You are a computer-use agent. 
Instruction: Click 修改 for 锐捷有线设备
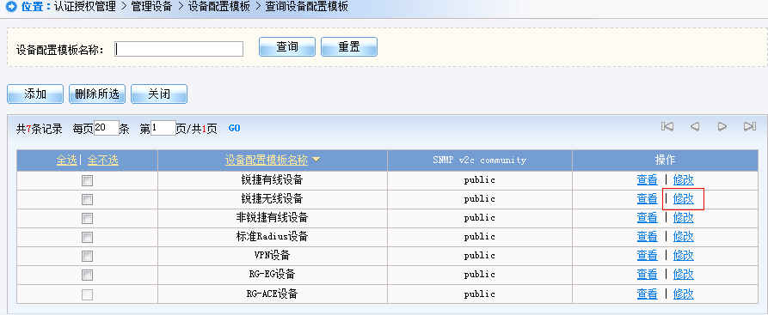point(684,180)
